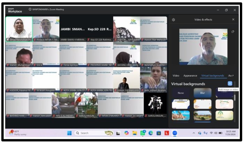This screenshot has height=143, width=244.
Task: Open File Explorer from the taskbar
Action: pos(135,133)
